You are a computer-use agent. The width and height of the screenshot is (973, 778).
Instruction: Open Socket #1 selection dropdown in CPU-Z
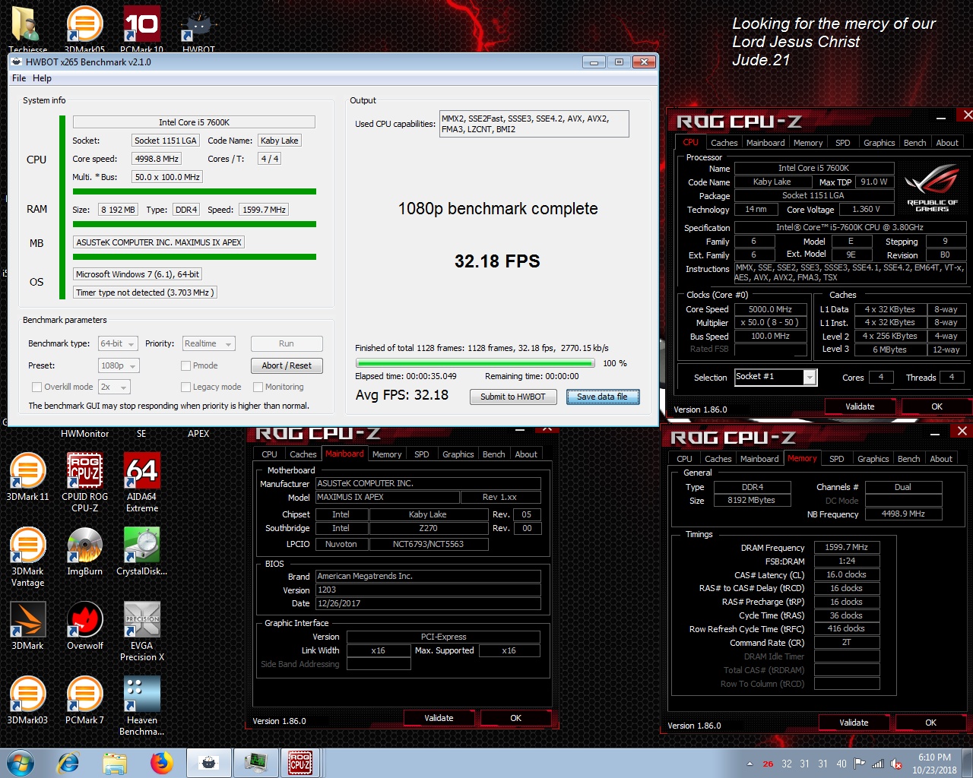pyautogui.click(x=775, y=377)
